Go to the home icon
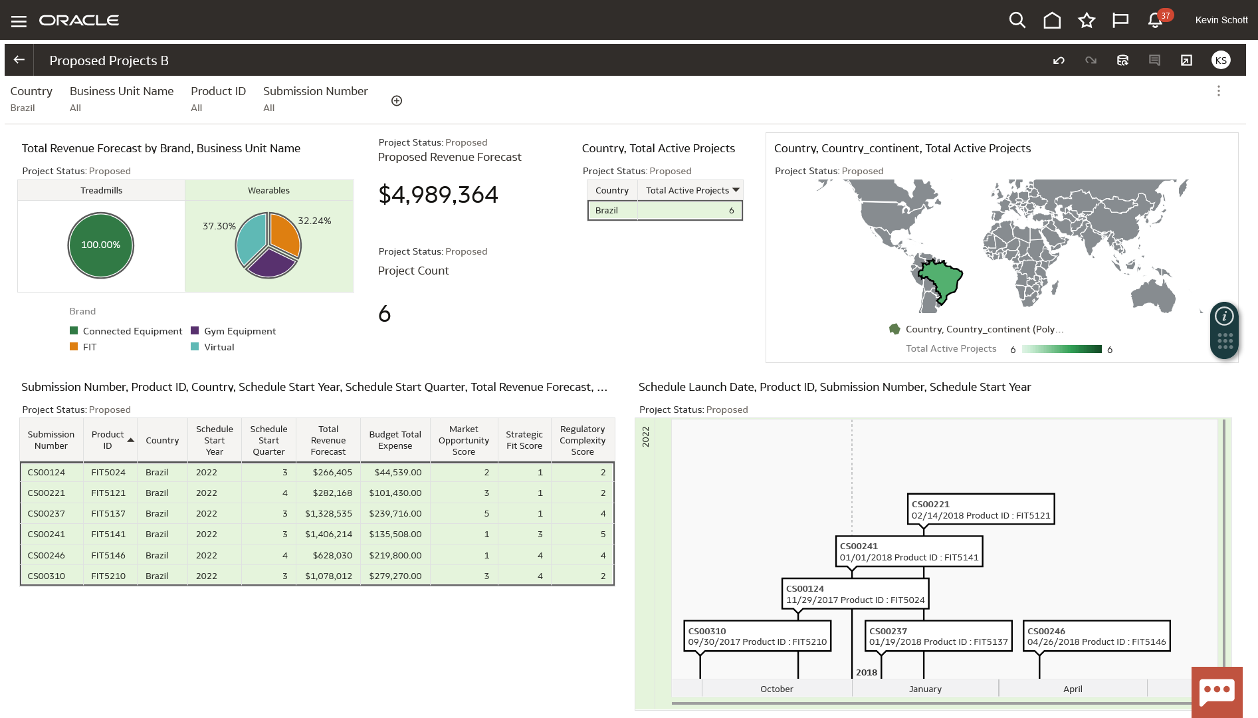Image resolution: width=1258 pixels, height=718 pixels. pyautogui.click(x=1051, y=20)
